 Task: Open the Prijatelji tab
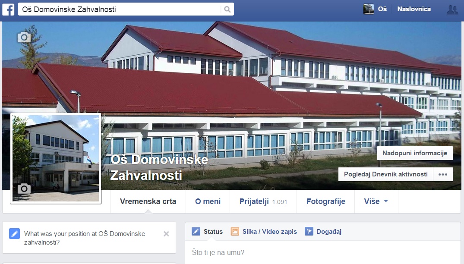(x=263, y=201)
